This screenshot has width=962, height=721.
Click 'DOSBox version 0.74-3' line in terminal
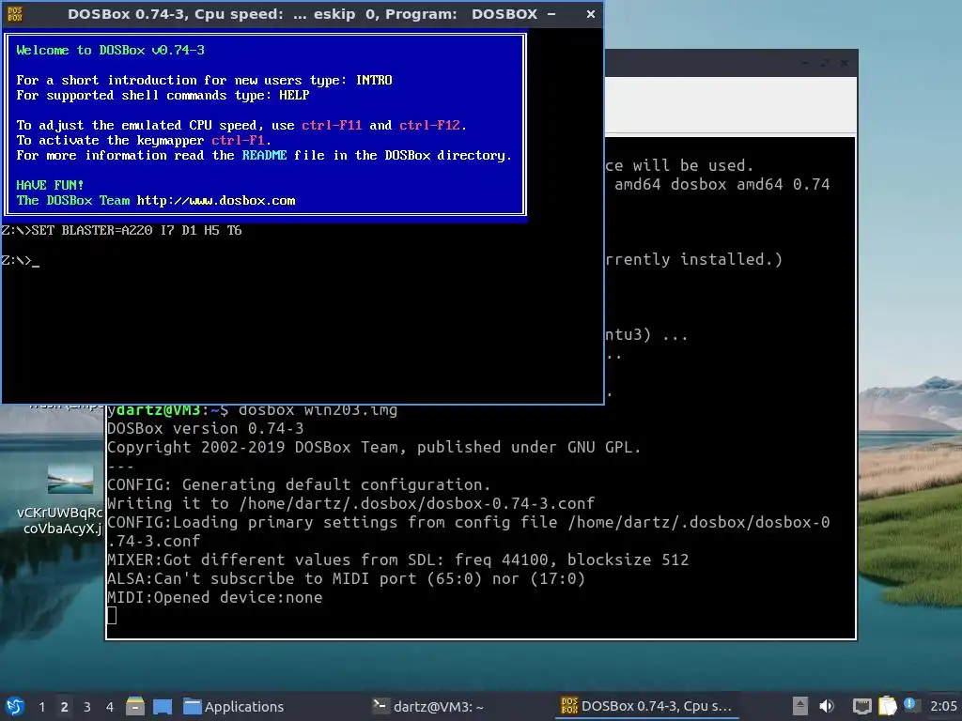[x=206, y=428]
